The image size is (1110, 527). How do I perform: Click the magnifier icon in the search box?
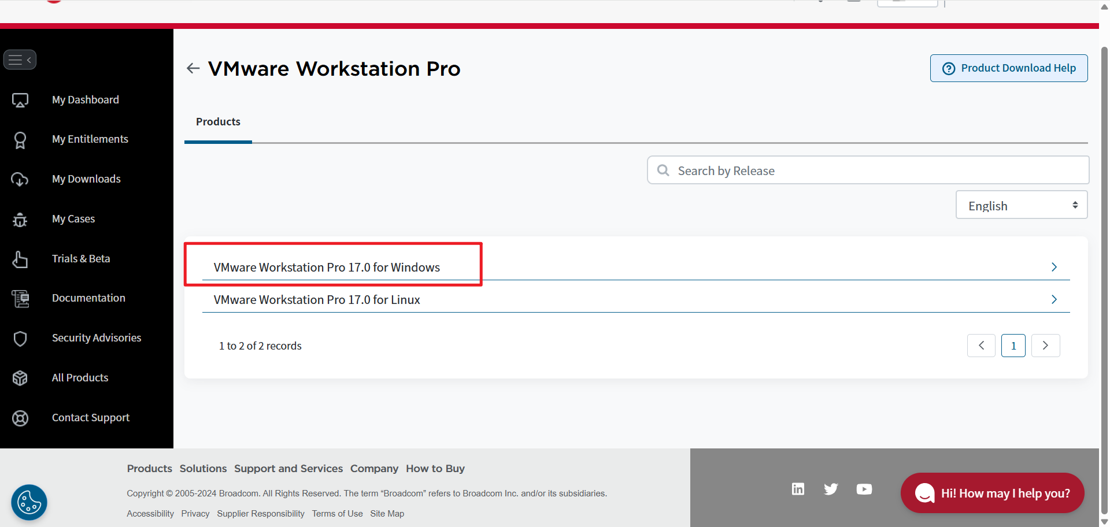[x=663, y=170]
